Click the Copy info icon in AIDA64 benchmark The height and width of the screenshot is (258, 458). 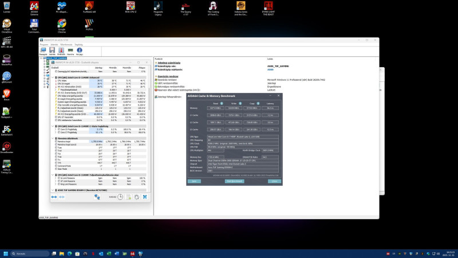pos(258,104)
